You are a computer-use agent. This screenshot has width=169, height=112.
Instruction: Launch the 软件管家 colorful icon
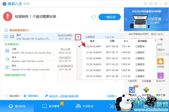point(146,90)
